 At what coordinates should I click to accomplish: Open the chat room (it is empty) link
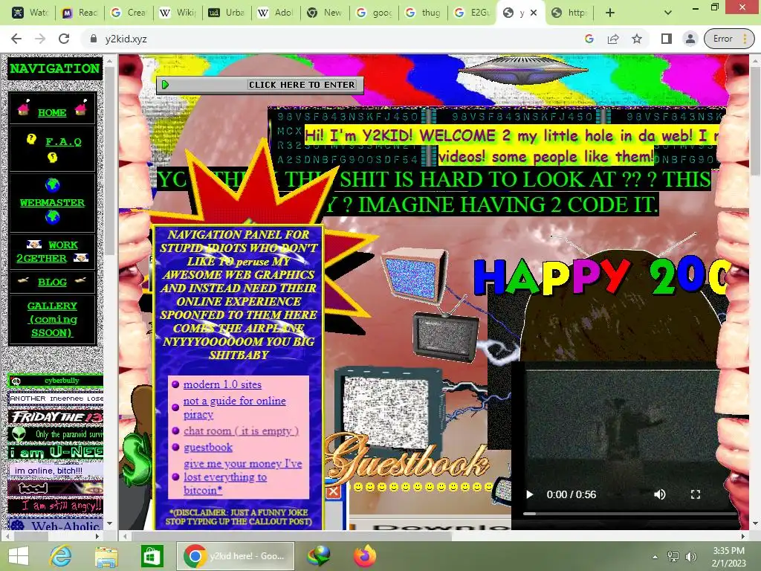[x=241, y=430]
